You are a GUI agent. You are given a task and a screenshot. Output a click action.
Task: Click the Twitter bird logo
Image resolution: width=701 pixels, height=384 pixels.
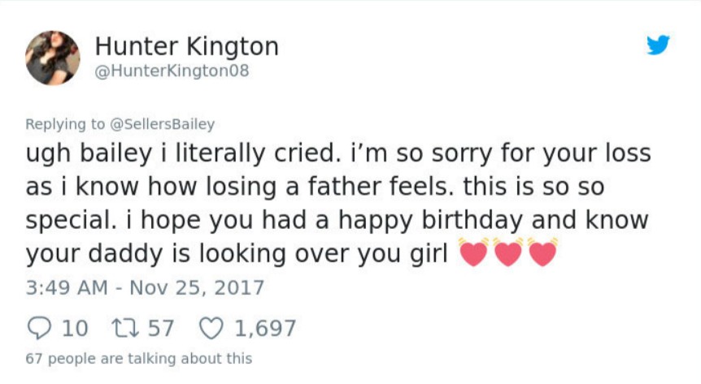[x=658, y=45]
